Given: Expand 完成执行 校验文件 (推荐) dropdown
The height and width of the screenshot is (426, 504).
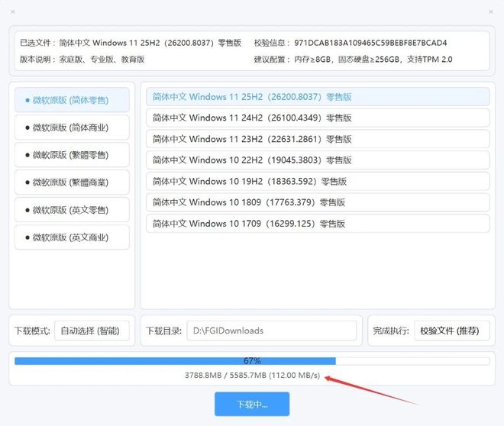Looking at the screenshot, I should [451, 331].
